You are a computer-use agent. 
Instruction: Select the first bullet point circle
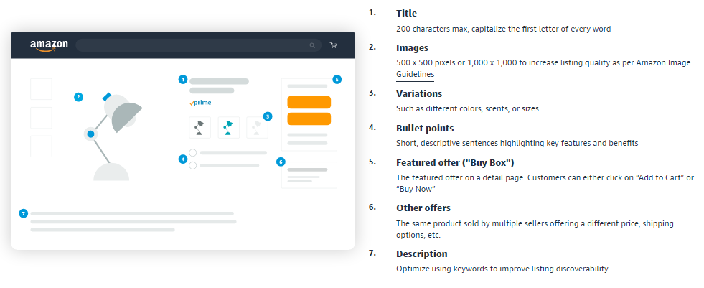pyautogui.click(x=192, y=153)
